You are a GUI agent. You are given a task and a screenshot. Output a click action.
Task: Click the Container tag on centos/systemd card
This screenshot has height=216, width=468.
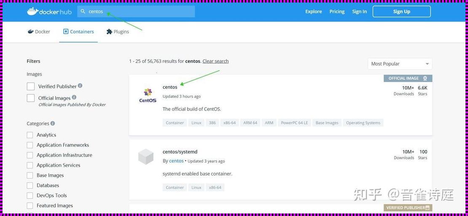click(175, 188)
